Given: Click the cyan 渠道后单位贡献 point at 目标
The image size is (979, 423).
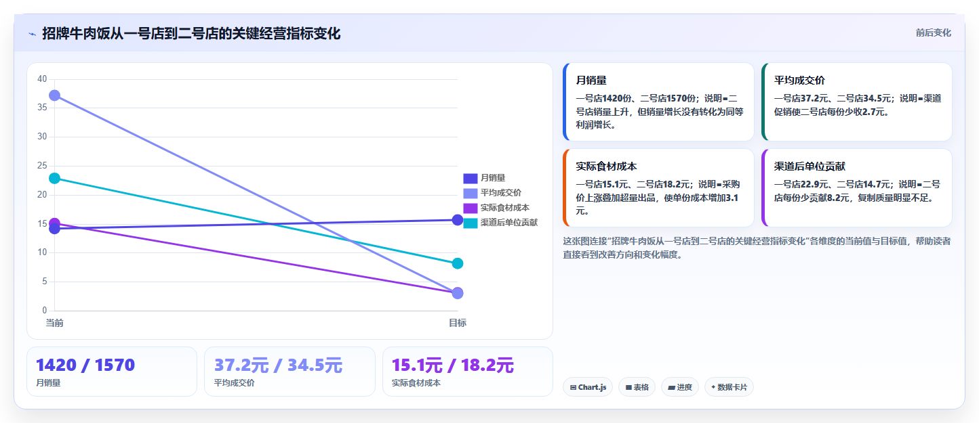Looking at the screenshot, I should [458, 263].
